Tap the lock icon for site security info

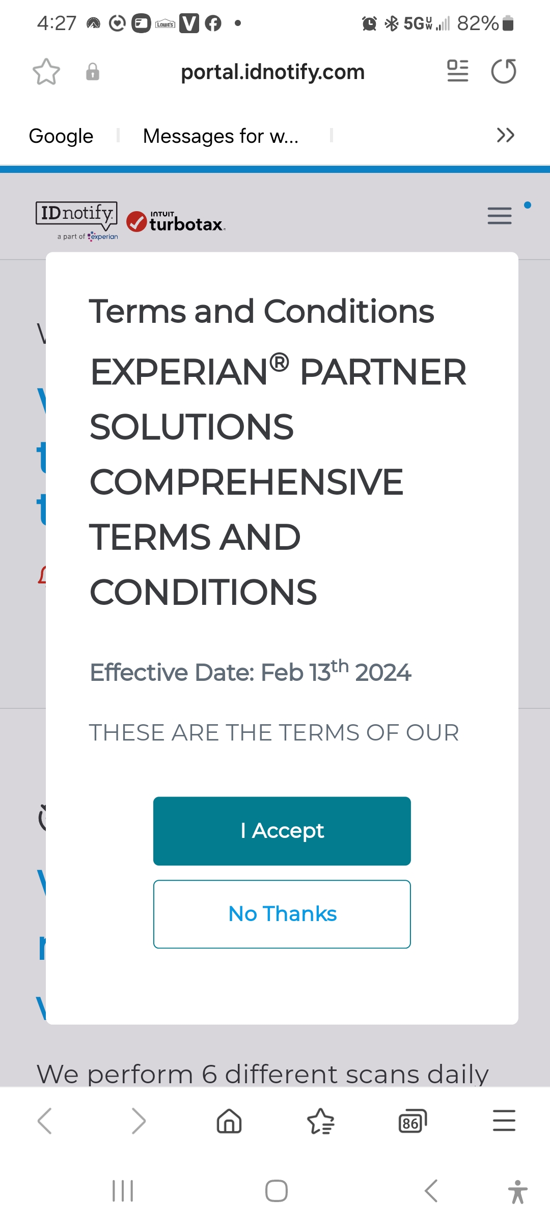92,71
